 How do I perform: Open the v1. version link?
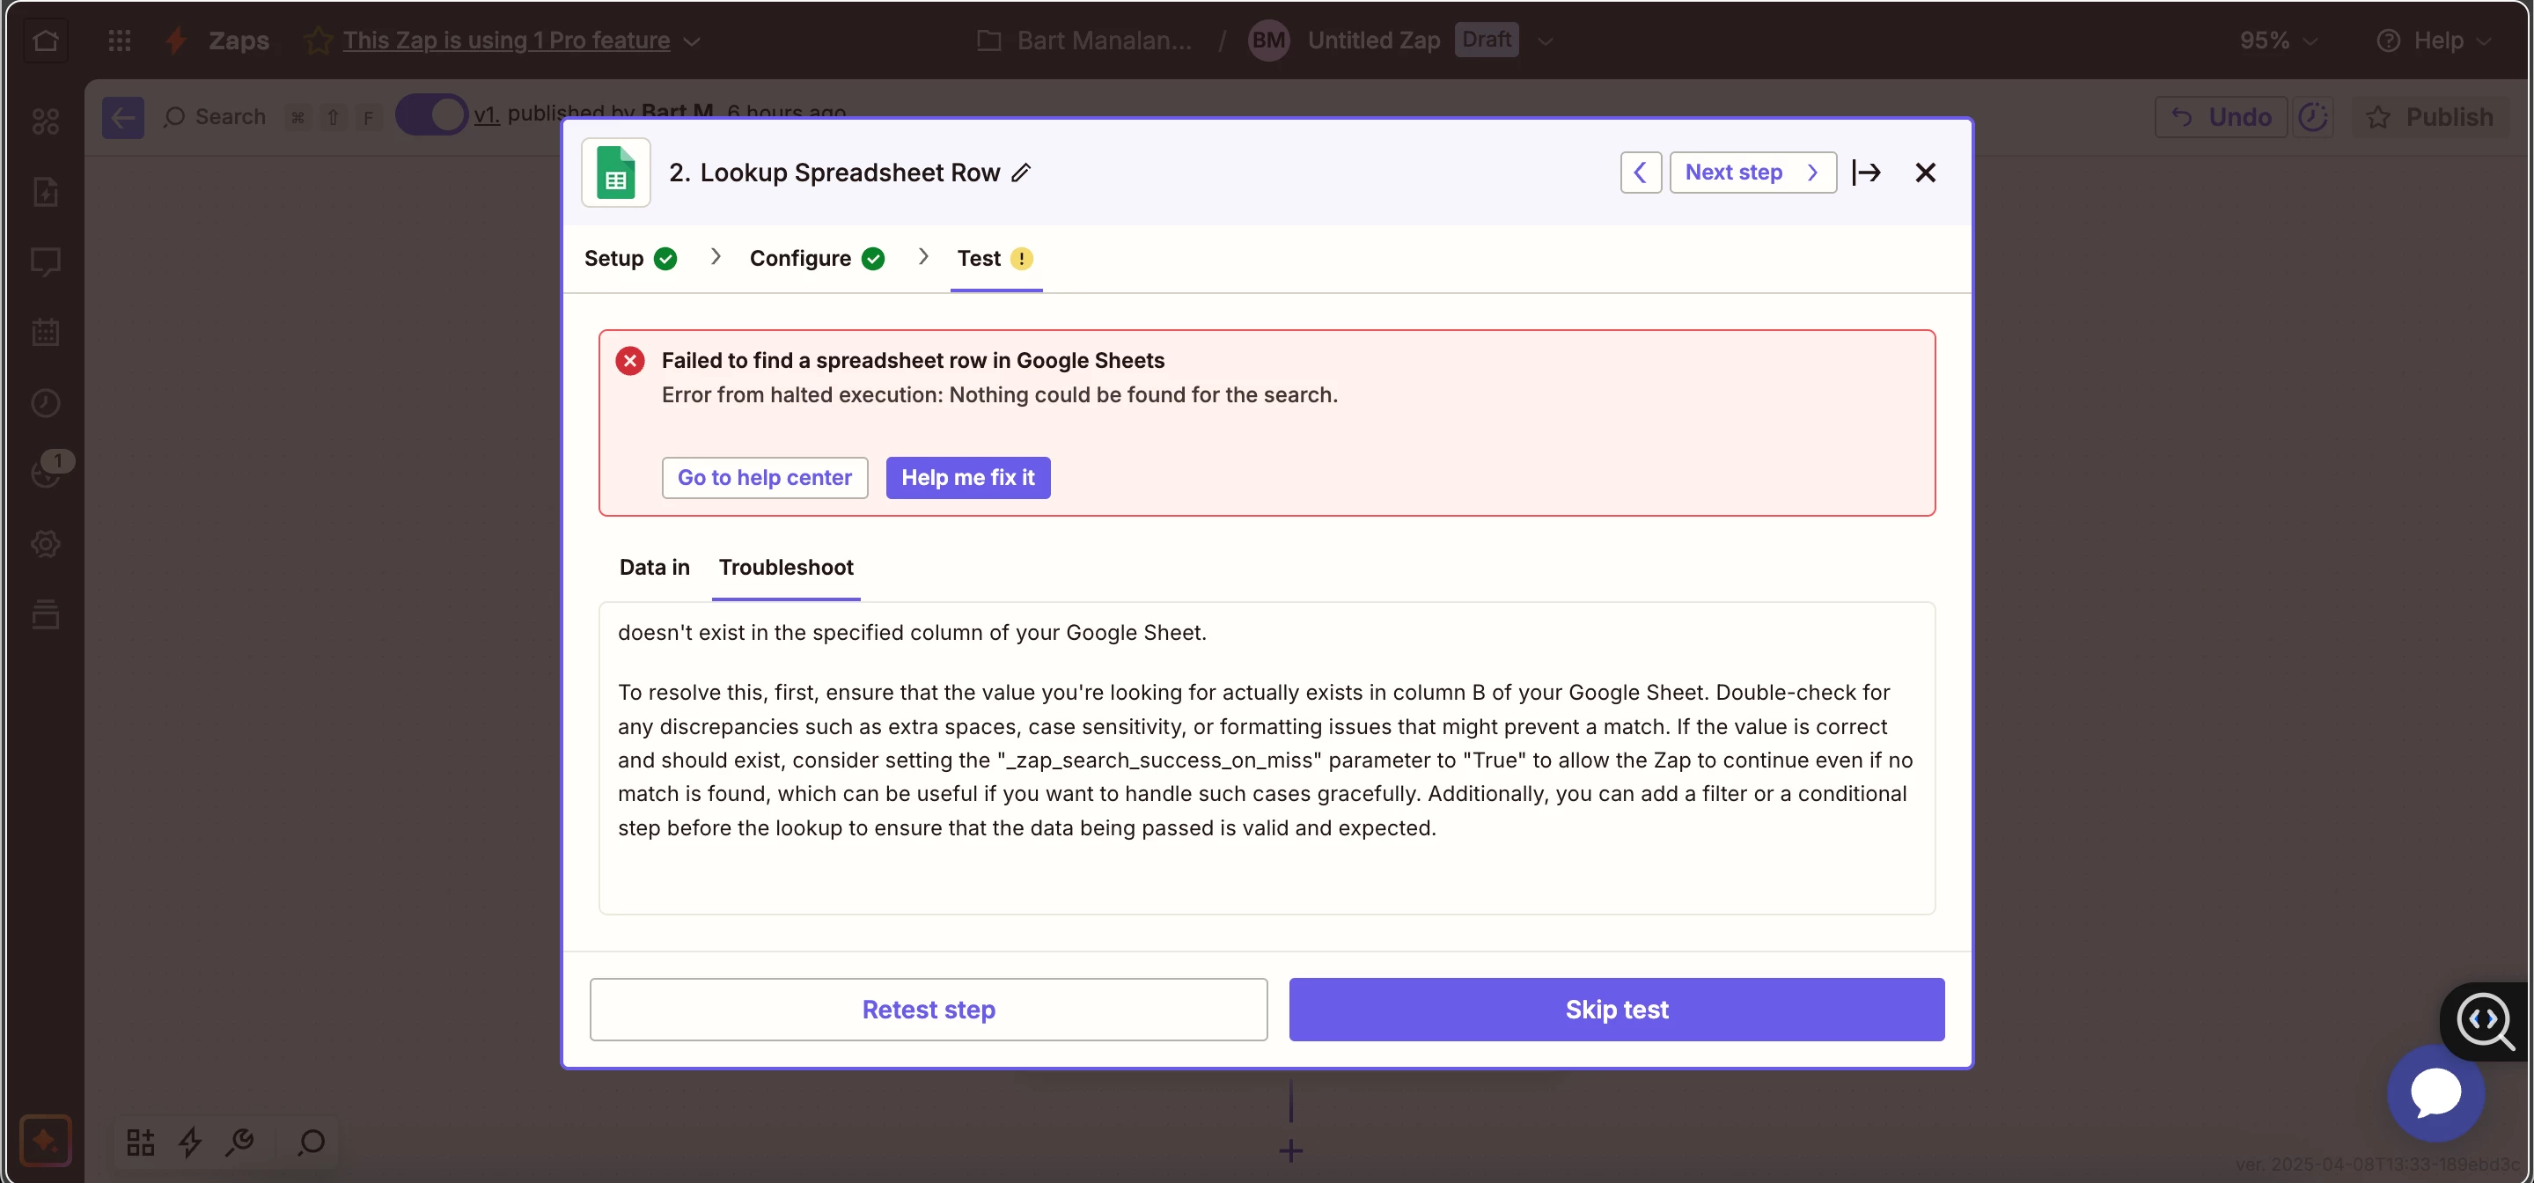(486, 115)
